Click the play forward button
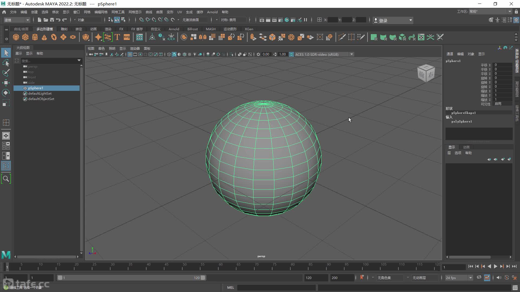Viewport: 520px width, 292px height. pos(495,266)
